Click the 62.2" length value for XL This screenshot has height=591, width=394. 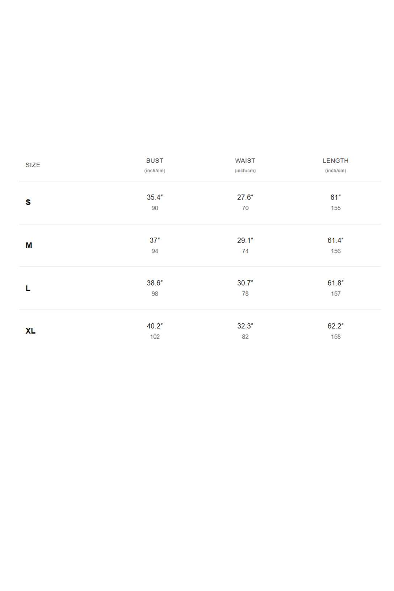pyautogui.click(x=336, y=326)
